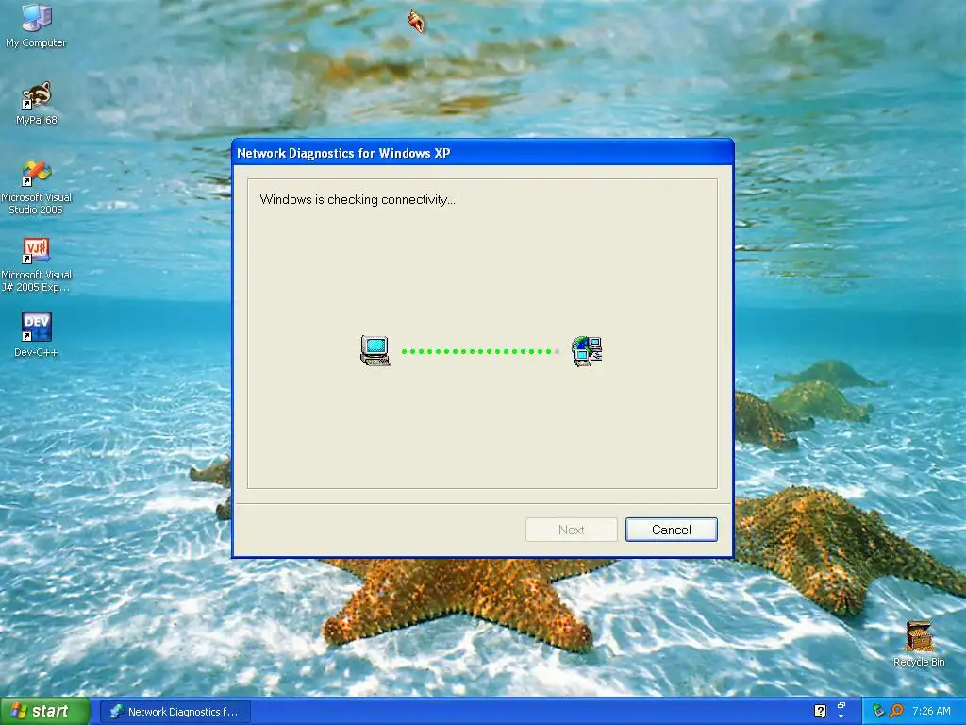Click the 'Windows is checking connectivity...' text

[x=358, y=199]
